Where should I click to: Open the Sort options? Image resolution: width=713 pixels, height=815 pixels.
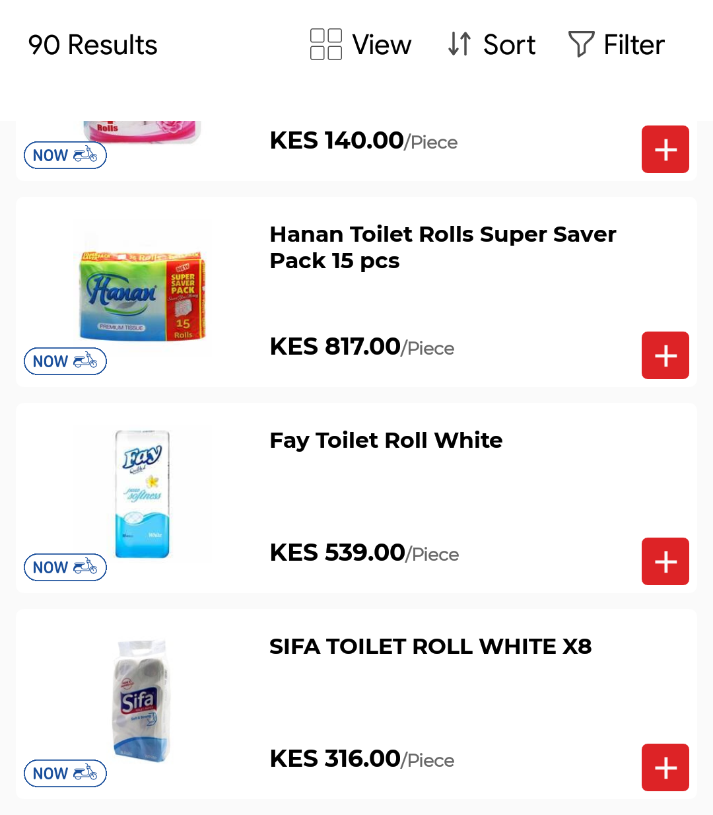tap(492, 45)
